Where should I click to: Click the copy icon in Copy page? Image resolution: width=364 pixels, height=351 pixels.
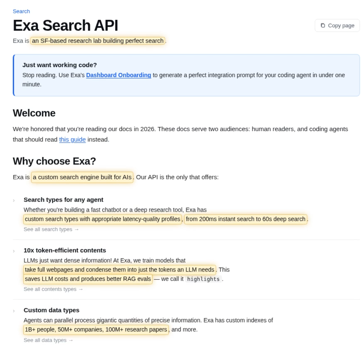click(323, 25)
